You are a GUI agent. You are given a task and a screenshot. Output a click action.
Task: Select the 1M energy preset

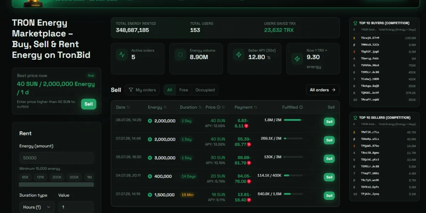click(x=89, y=177)
